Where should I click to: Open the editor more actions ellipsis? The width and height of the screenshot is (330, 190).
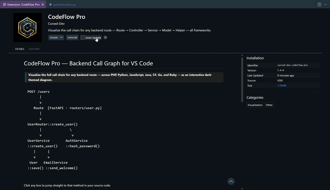coord(325,5)
